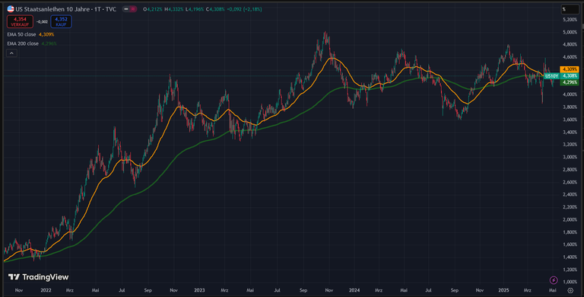Screen dimensions: 584x297
Task: Click the US flag symbol icon
Action: point(11,9)
